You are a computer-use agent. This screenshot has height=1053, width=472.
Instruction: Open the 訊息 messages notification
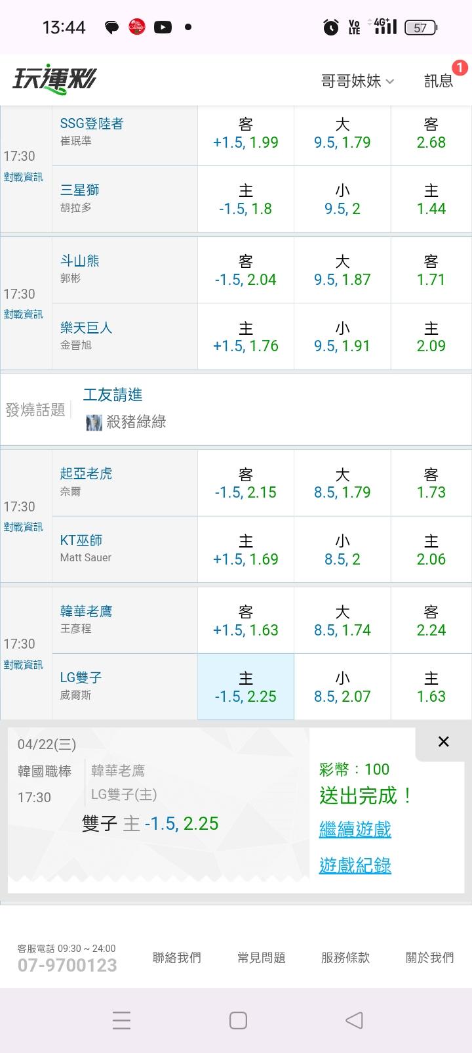pos(439,81)
